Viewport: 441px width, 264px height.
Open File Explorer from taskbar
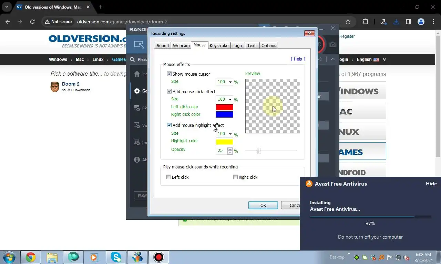point(52,257)
